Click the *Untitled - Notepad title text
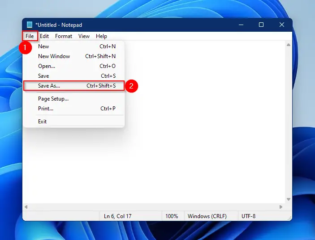The image size is (315, 240). coord(59,25)
